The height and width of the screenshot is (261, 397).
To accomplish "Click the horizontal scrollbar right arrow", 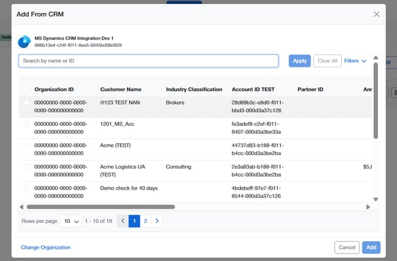I will coord(368,207).
